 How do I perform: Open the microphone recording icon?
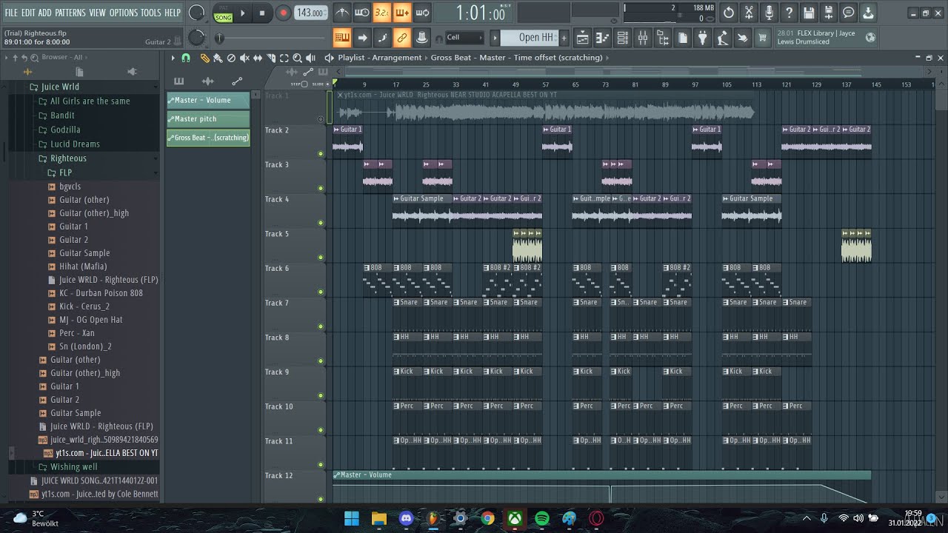click(769, 13)
